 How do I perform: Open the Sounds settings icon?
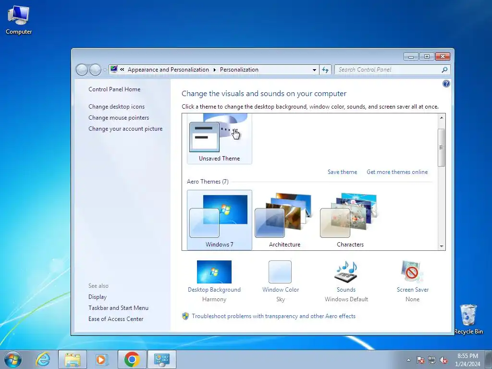(x=346, y=272)
